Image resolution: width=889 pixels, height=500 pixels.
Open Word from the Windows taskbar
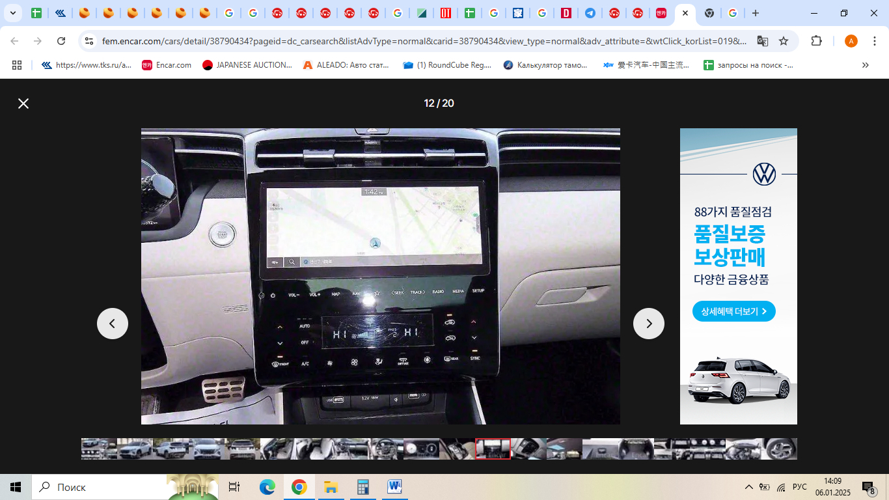coord(395,487)
